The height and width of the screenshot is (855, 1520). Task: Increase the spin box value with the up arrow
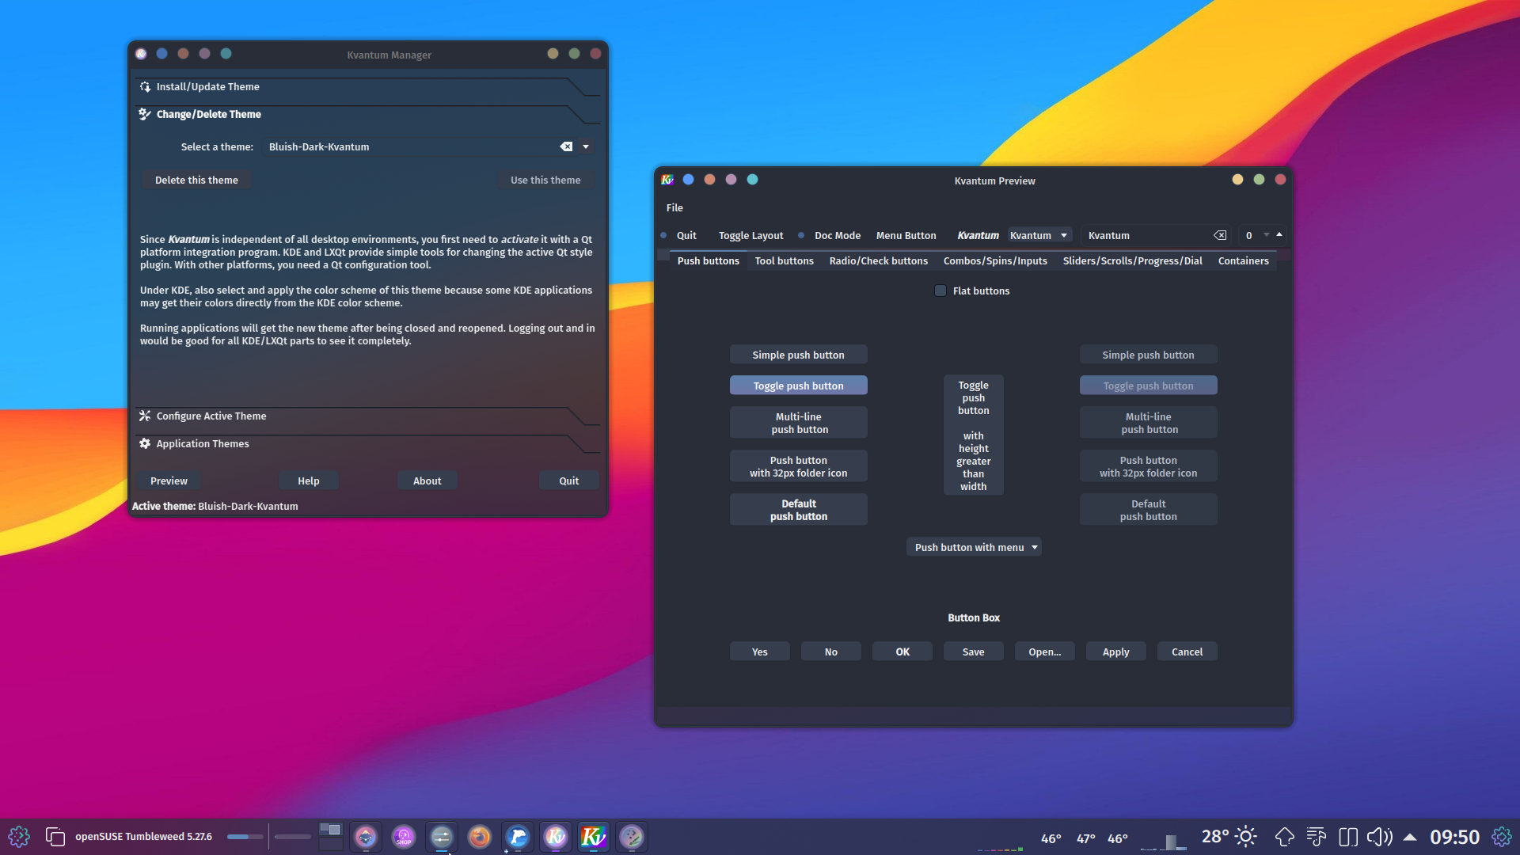1279,234
